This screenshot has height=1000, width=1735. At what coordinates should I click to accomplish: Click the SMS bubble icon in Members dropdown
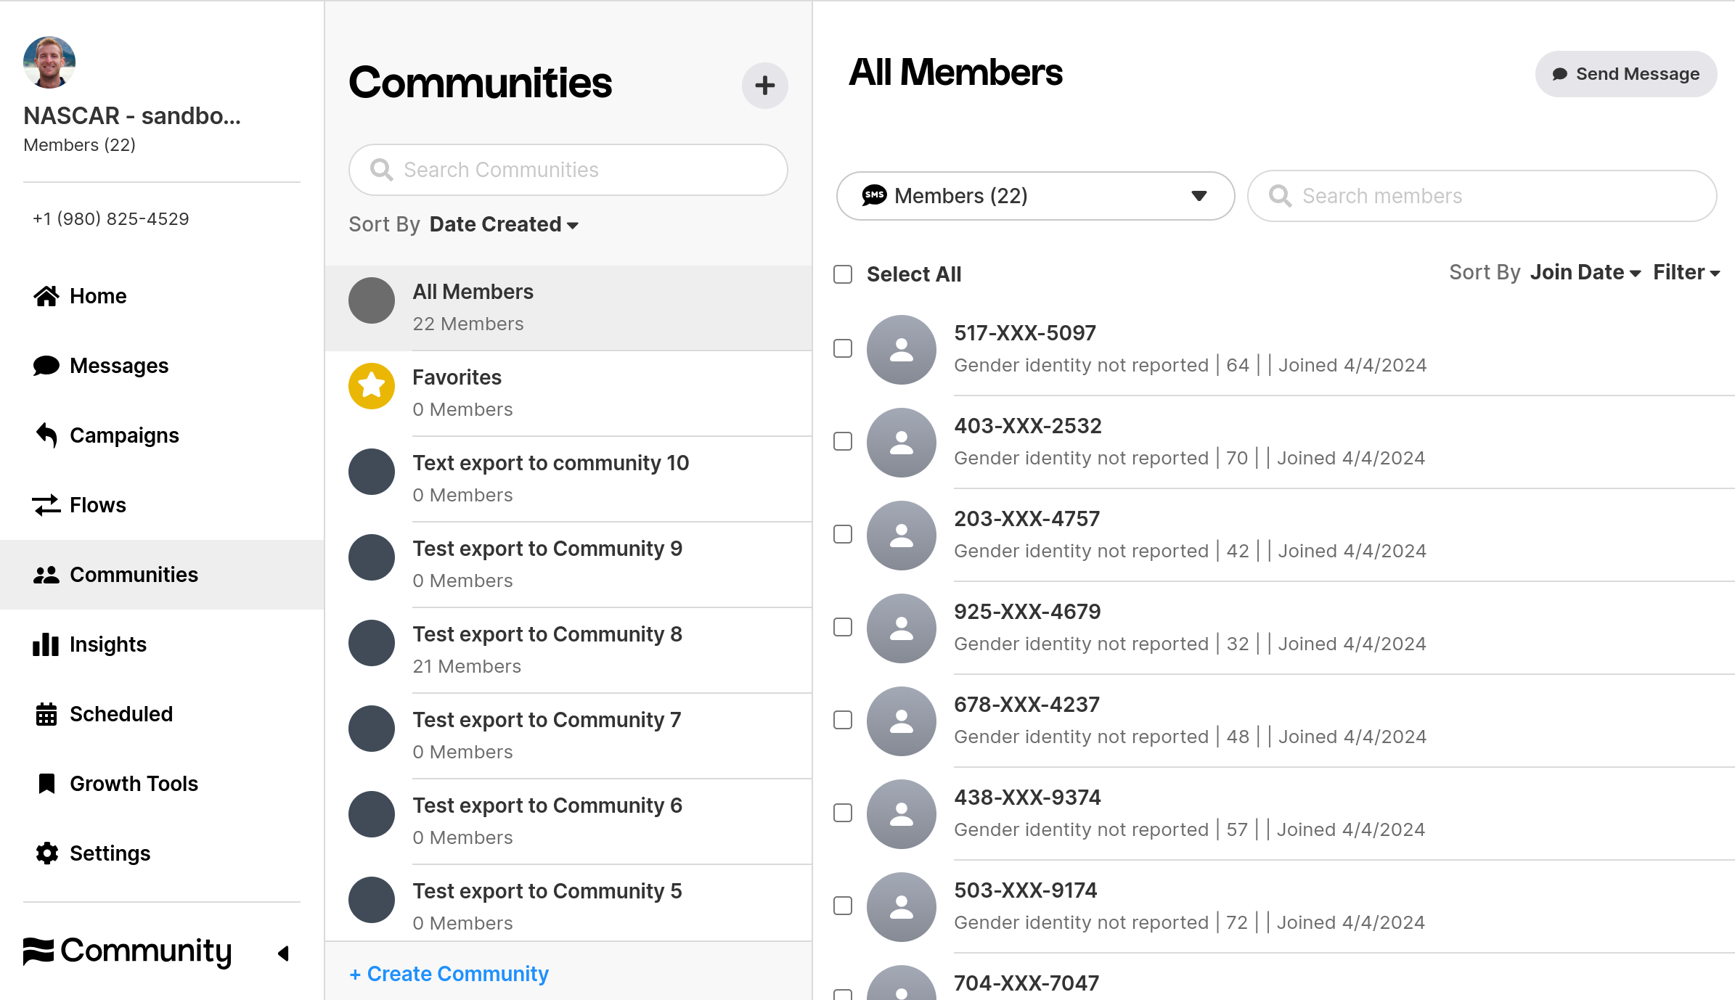coord(874,195)
